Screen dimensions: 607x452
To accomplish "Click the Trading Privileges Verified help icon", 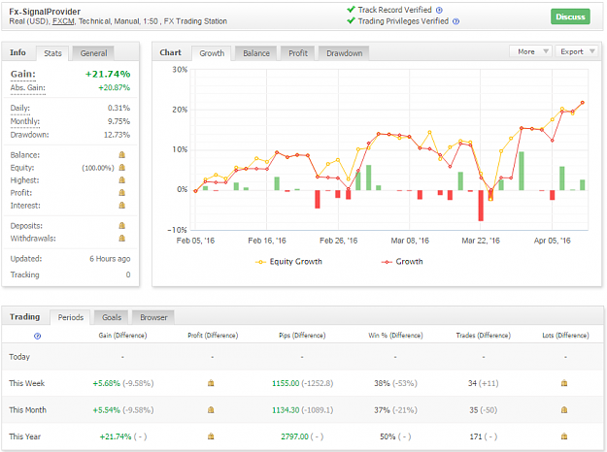I will point(456,21).
